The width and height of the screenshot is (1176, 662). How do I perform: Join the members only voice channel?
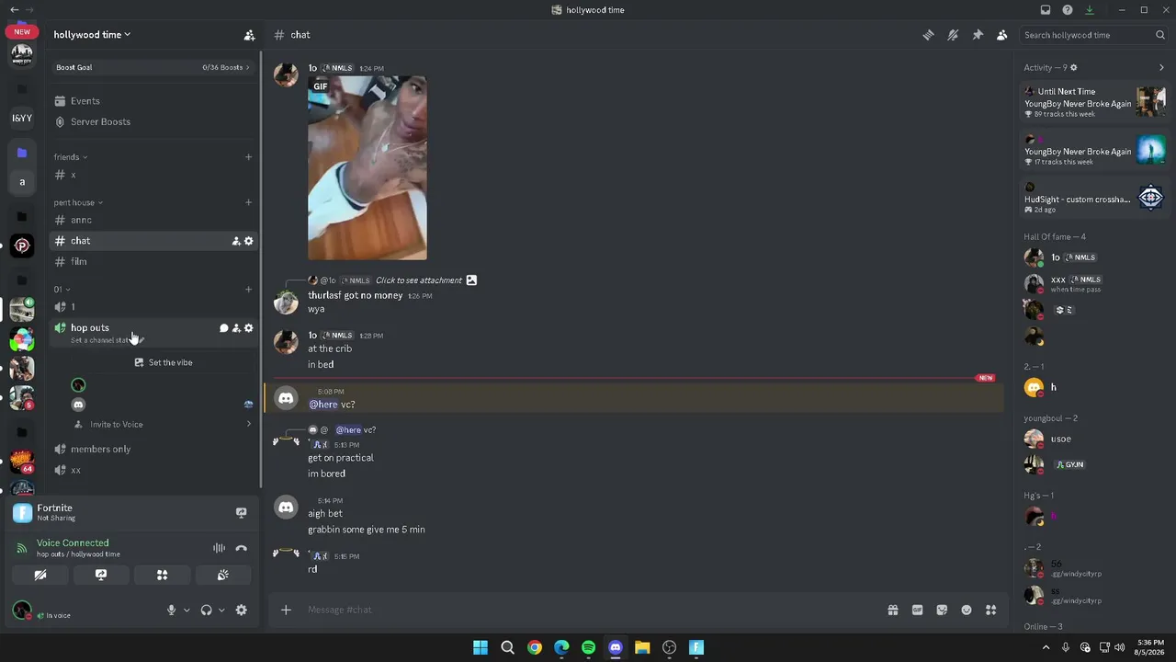coord(153,449)
